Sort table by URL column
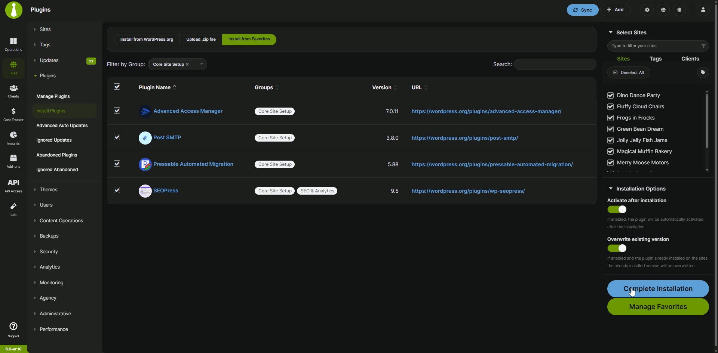The height and width of the screenshot is (353, 718). (419, 87)
